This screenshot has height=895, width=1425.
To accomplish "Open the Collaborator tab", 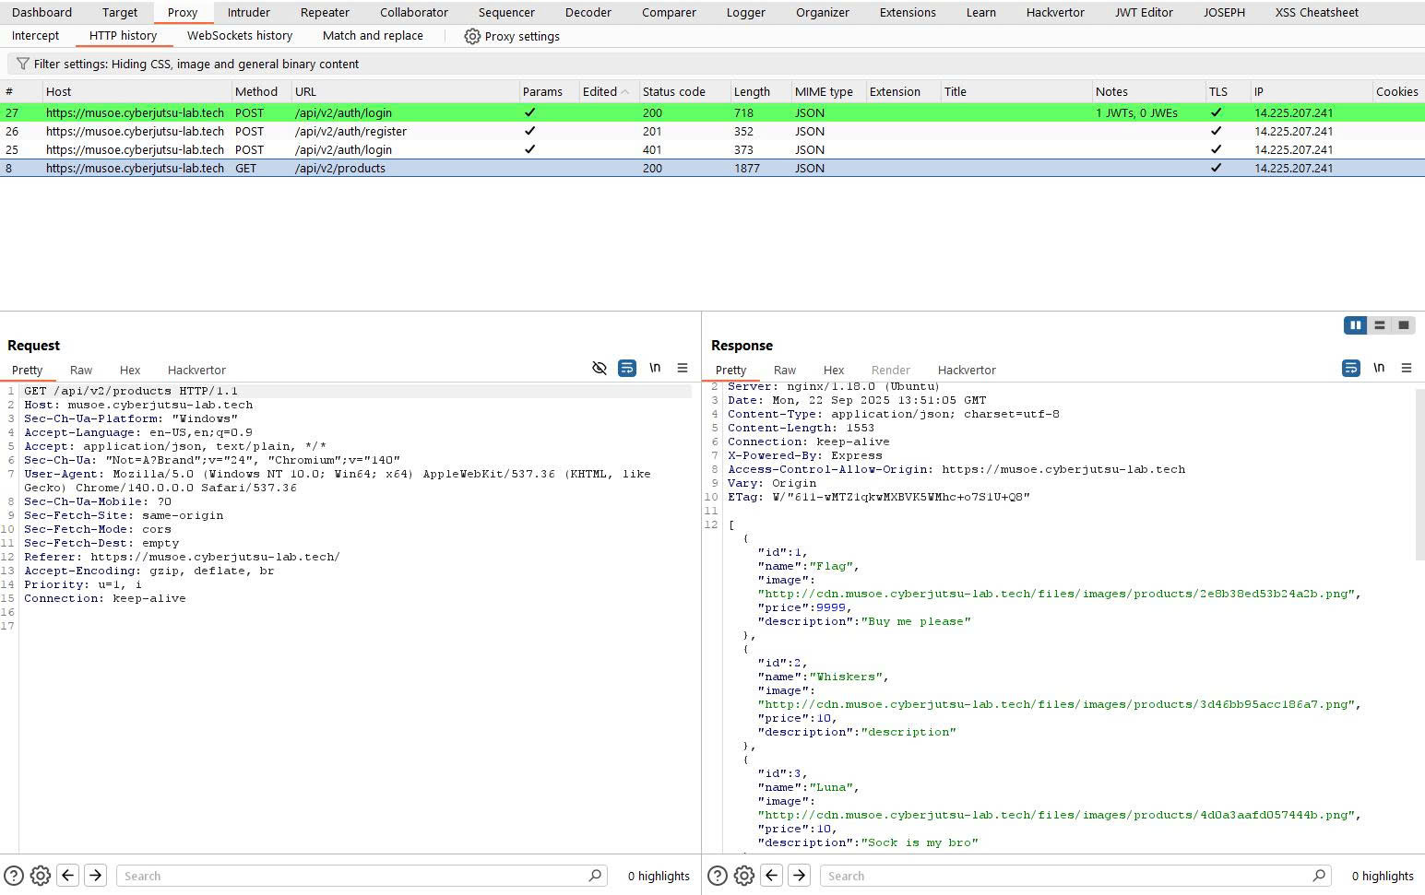I will point(414,12).
